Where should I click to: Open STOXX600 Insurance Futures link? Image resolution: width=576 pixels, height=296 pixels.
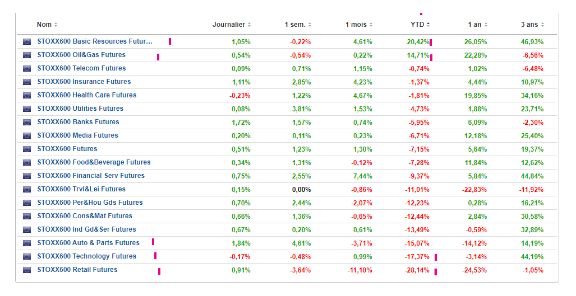(x=84, y=82)
